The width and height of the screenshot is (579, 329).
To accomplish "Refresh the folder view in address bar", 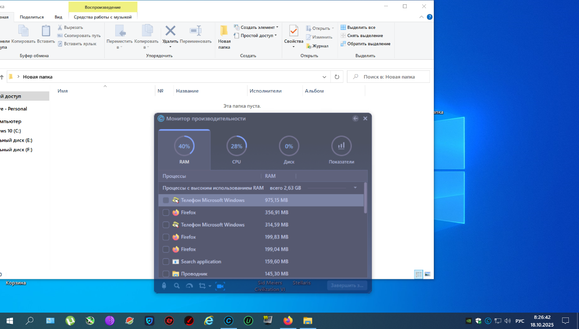I will [337, 77].
